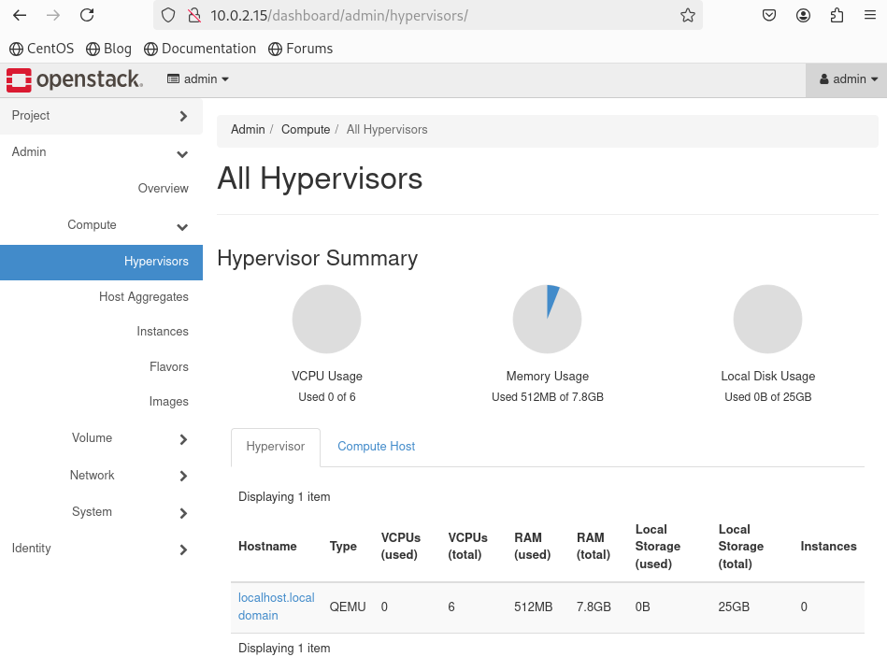Open the Overview page in sidebar
Viewport: 887px width, 671px height.
163,189
